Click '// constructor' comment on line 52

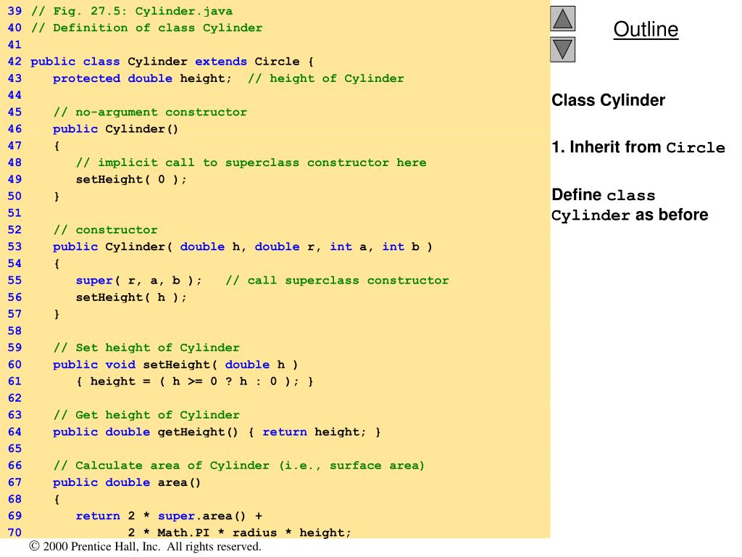(x=106, y=230)
